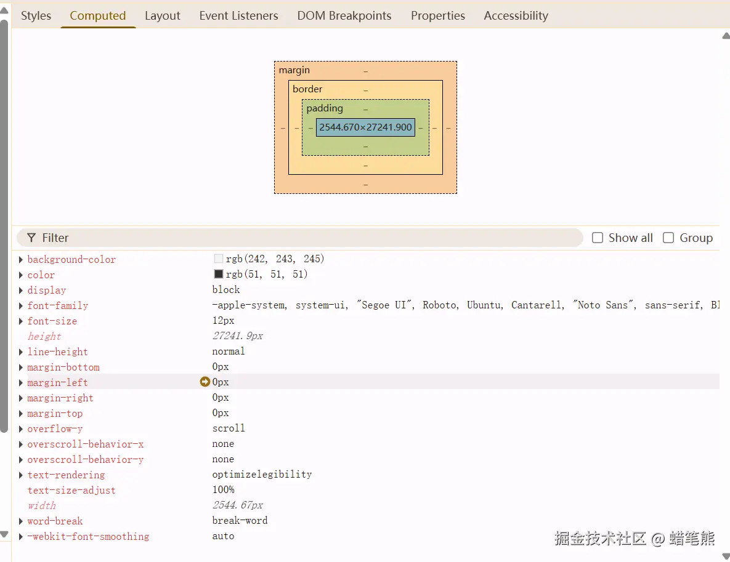This screenshot has width=730, height=562.
Task: Click the arrow icon beside margin-left value
Action: (x=205, y=382)
